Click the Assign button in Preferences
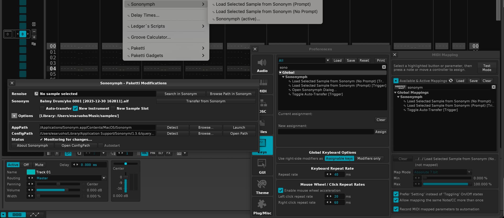 [381, 132]
